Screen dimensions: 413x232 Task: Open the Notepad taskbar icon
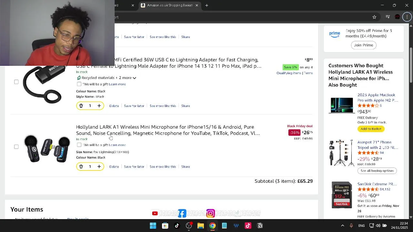click(x=224, y=226)
